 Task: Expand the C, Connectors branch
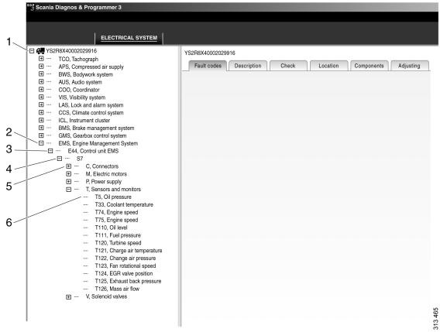68,166
